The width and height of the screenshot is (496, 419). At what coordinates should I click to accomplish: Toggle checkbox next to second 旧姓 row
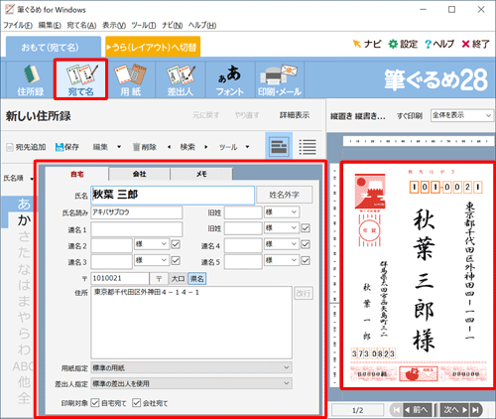[306, 228]
